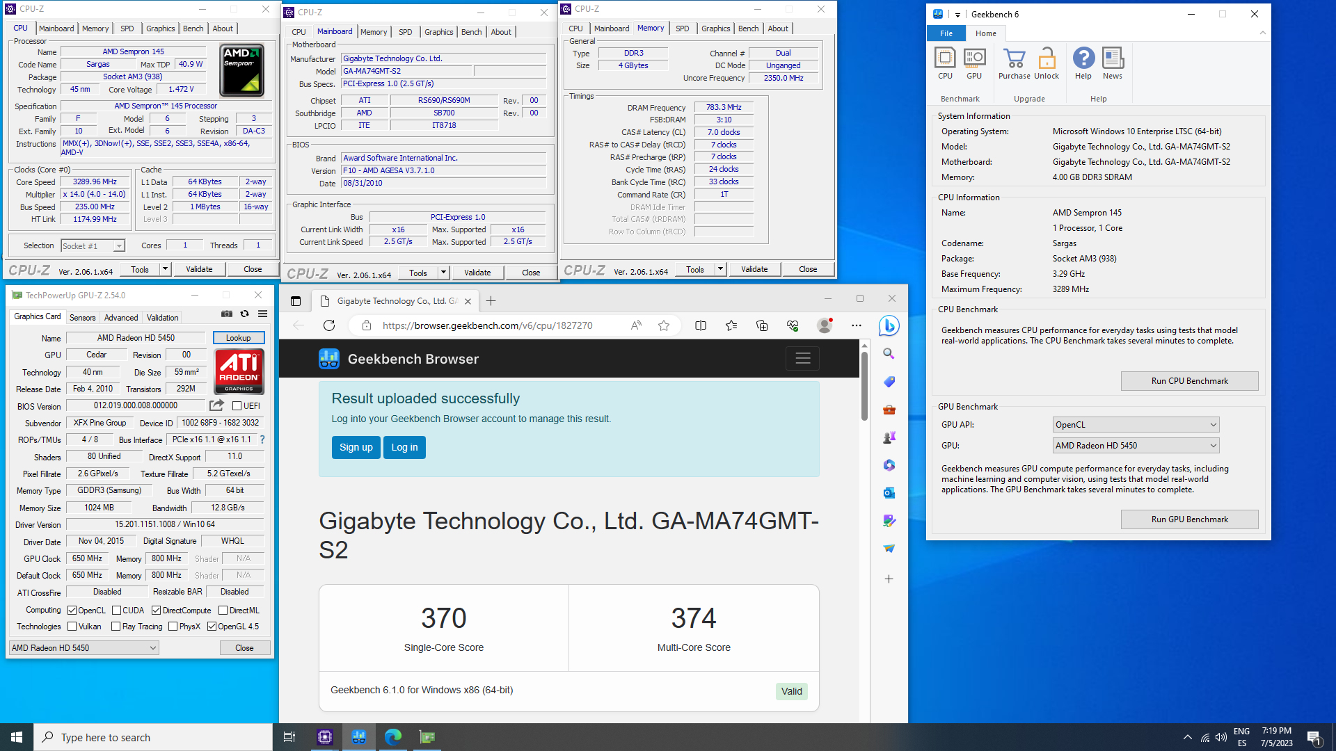
Task: Open the Geekbench GPU selection dropdown
Action: tap(1136, 446)
